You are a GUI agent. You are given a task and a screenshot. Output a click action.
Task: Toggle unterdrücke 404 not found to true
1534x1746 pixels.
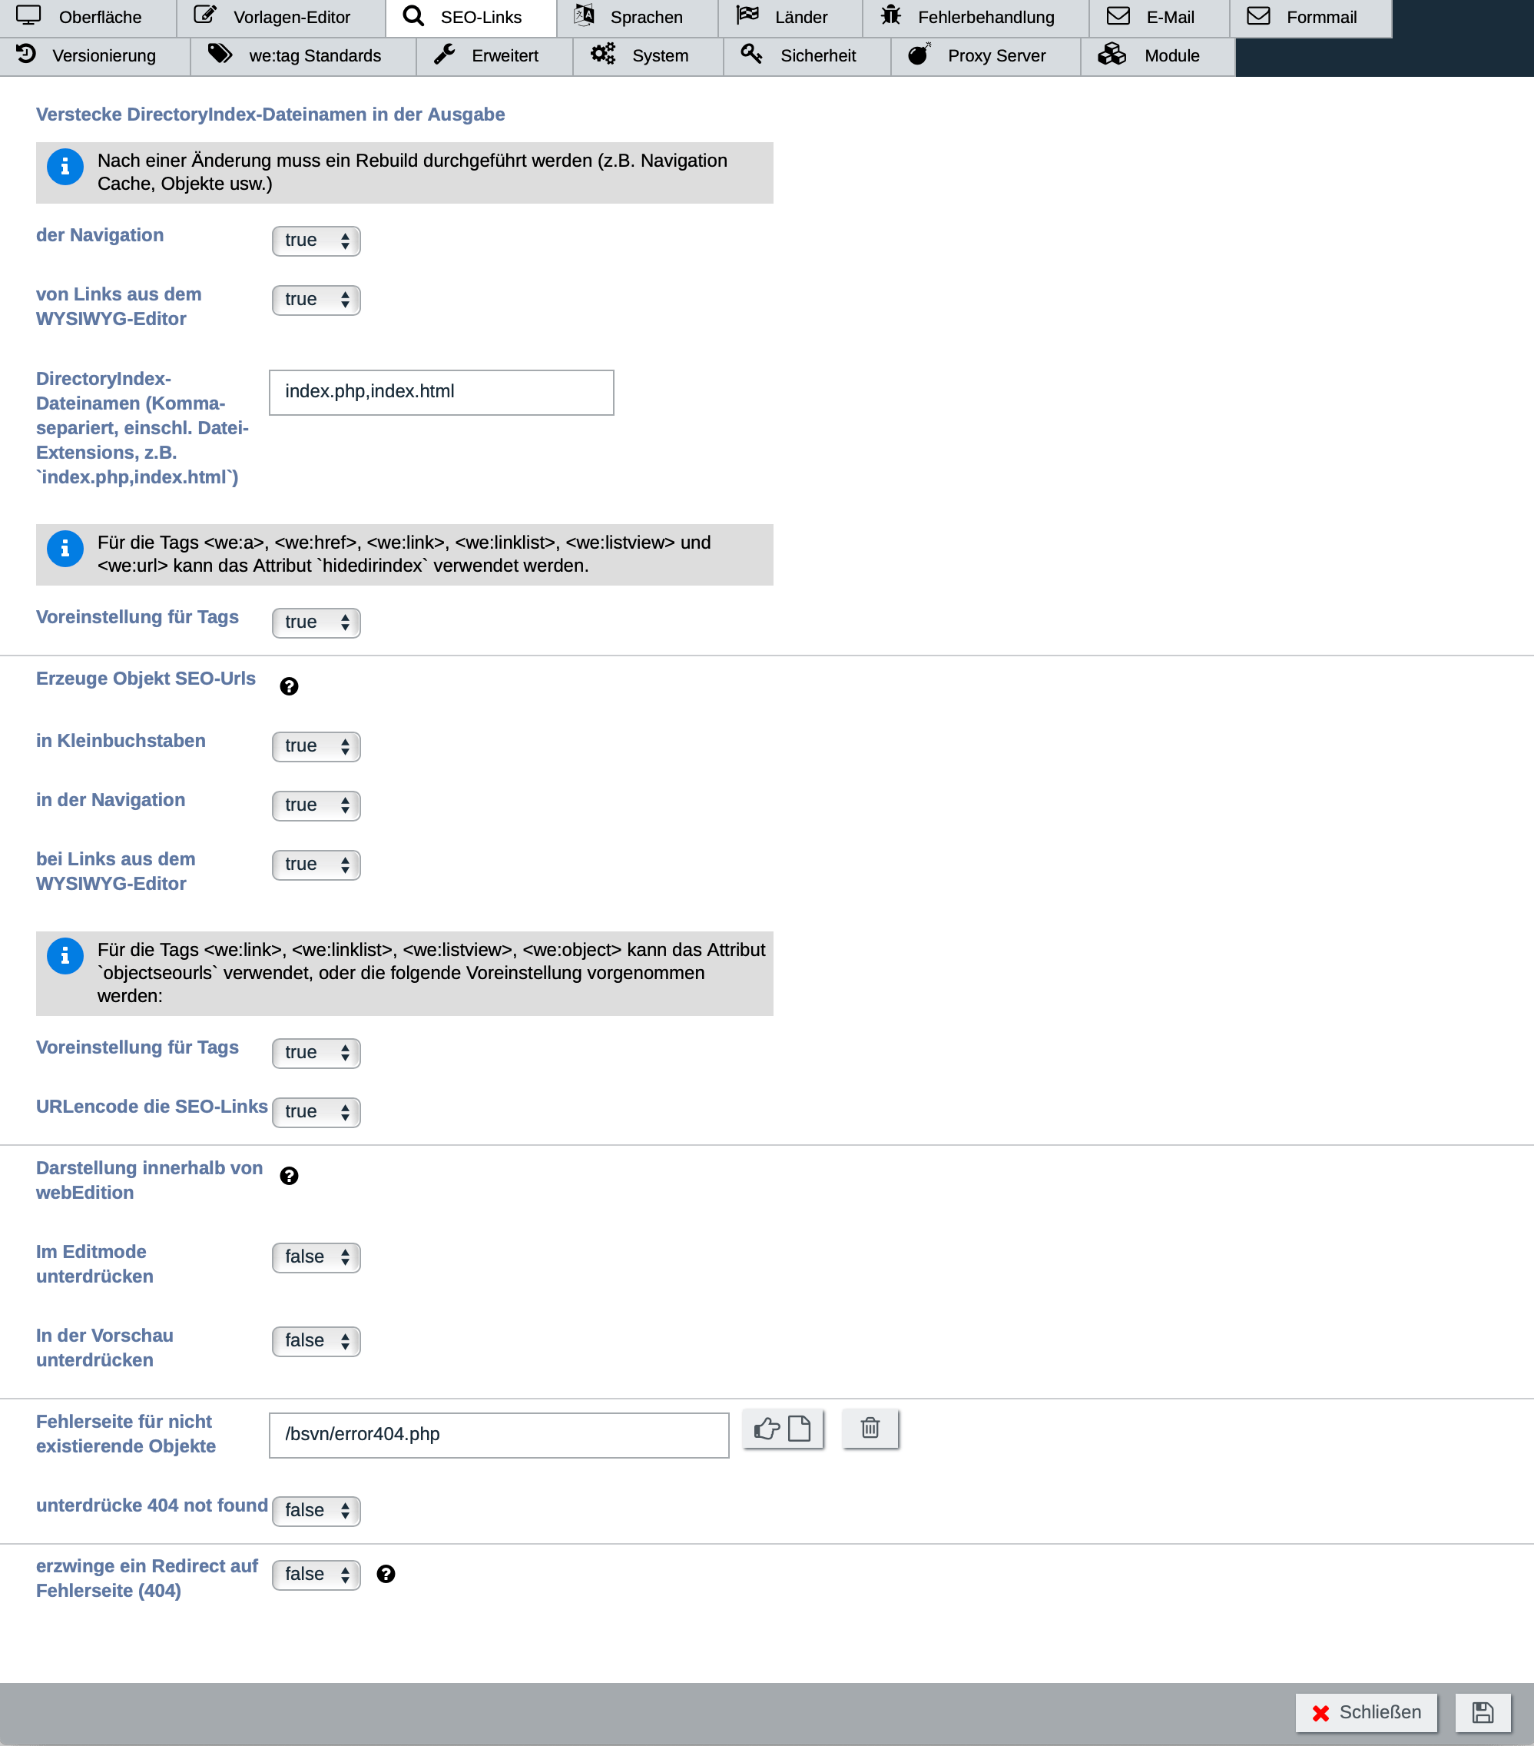point(314,1510)
